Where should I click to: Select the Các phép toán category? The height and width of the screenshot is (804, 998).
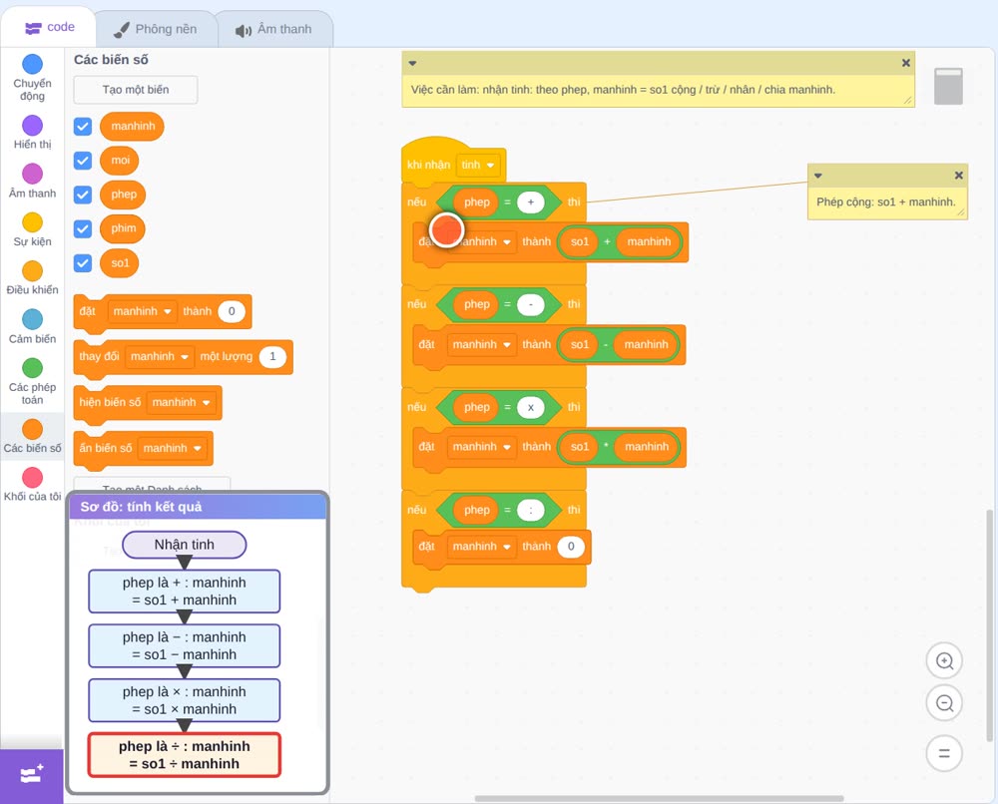click(32, 381)
